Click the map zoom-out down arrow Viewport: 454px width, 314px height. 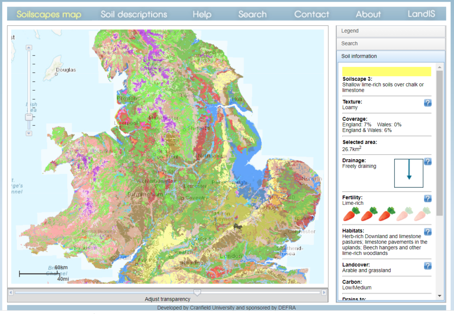click(x=29, y=133)
